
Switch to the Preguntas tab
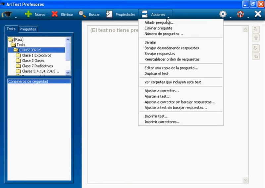(28, 29)
